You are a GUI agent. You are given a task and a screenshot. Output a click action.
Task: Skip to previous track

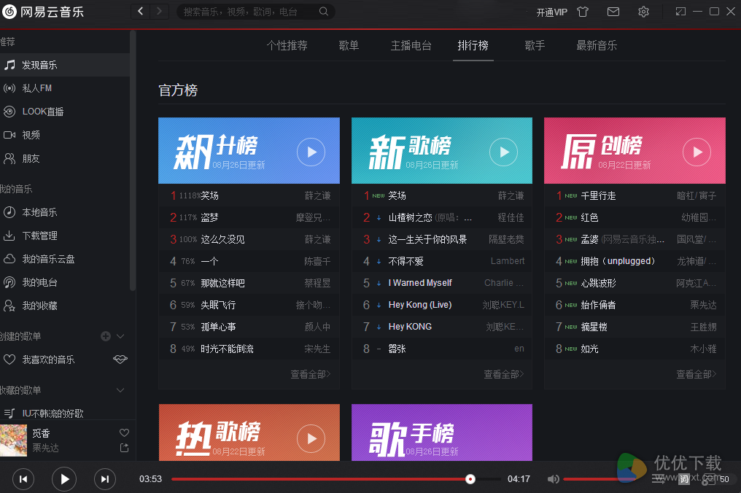(x=23, y=479)
